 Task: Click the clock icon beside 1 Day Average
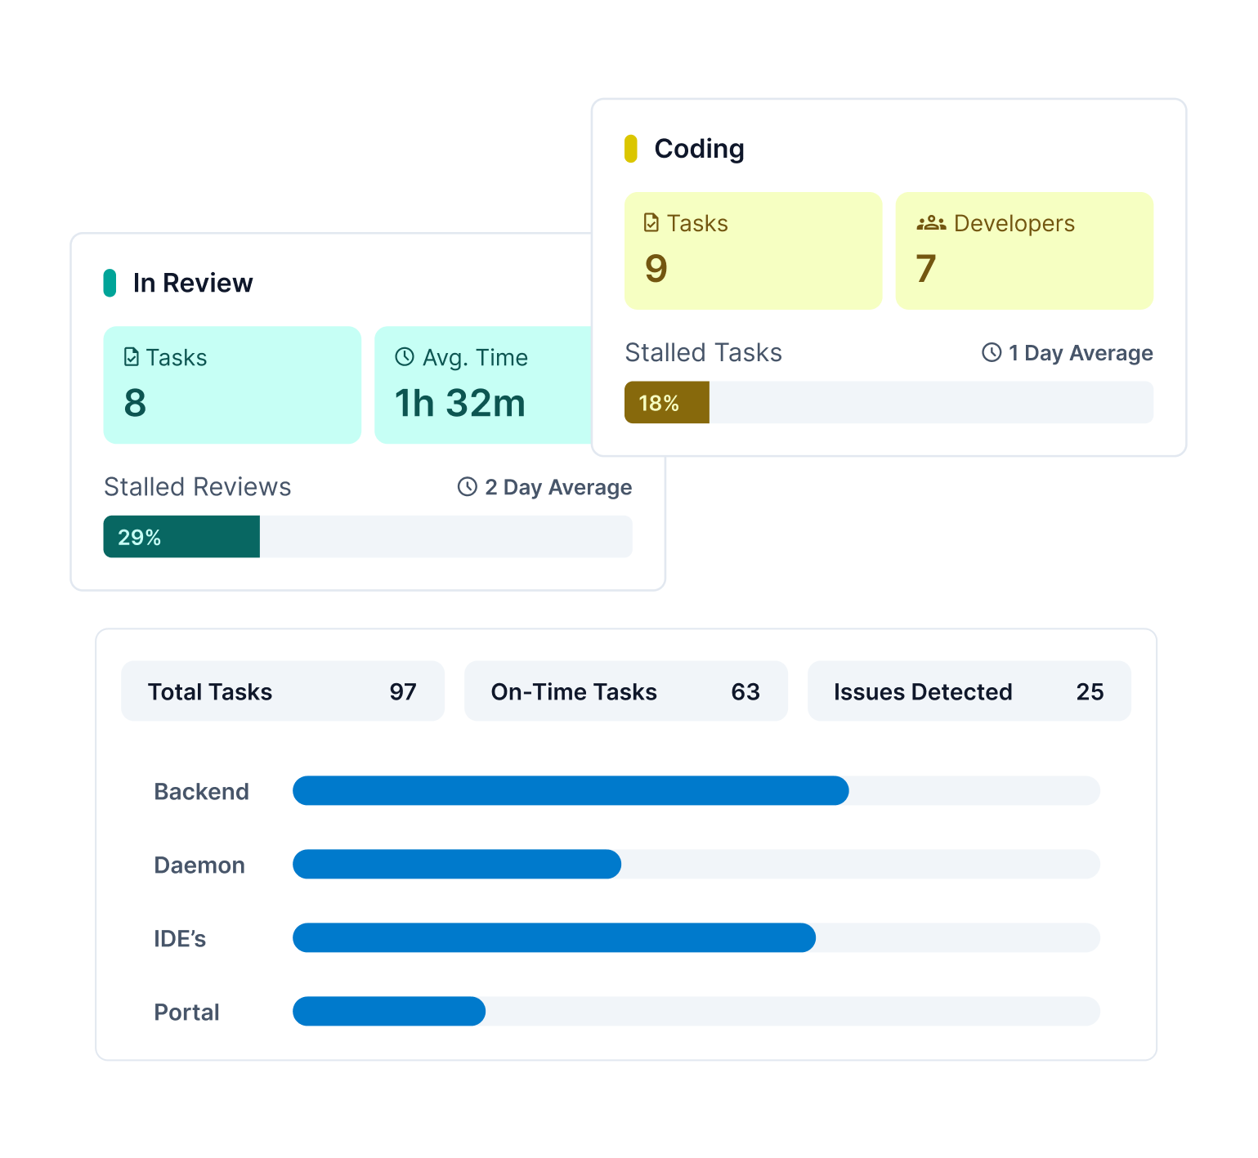point(989,352)
